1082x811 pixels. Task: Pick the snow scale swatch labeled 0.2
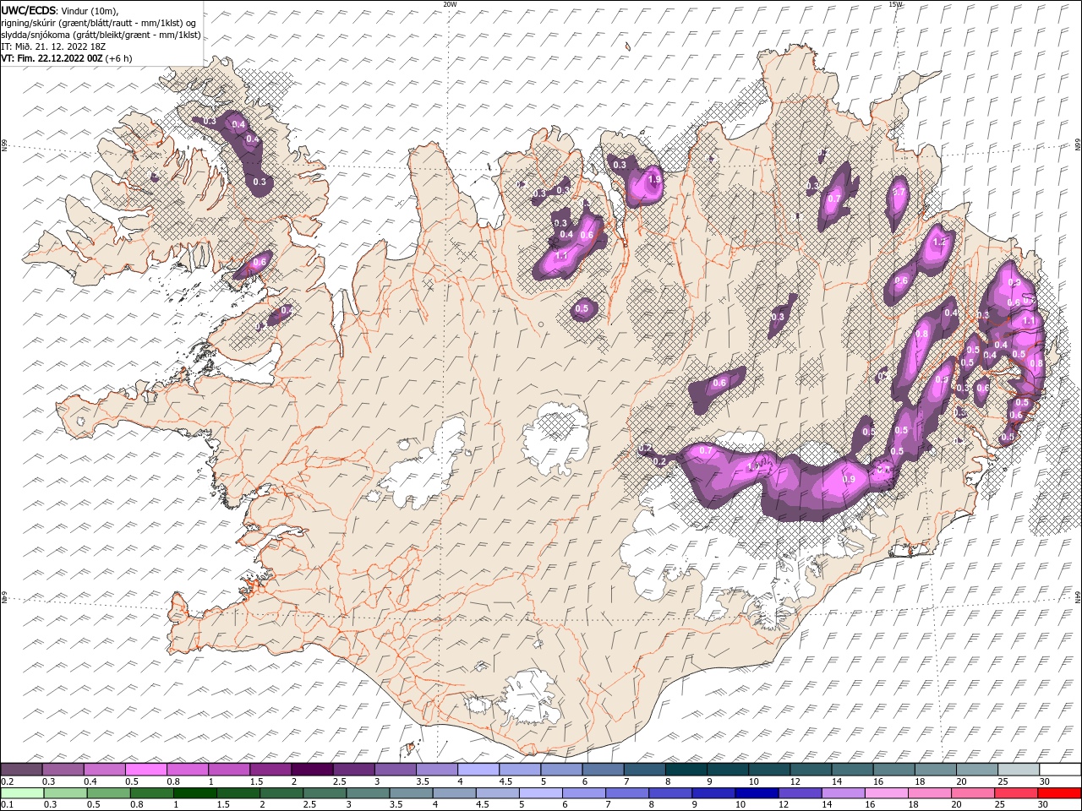pyautogui.click(x=21, y=770)
